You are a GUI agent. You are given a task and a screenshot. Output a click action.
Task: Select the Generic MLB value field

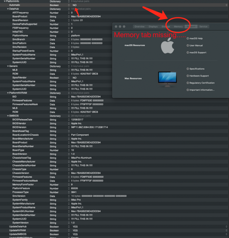point(82,70)
